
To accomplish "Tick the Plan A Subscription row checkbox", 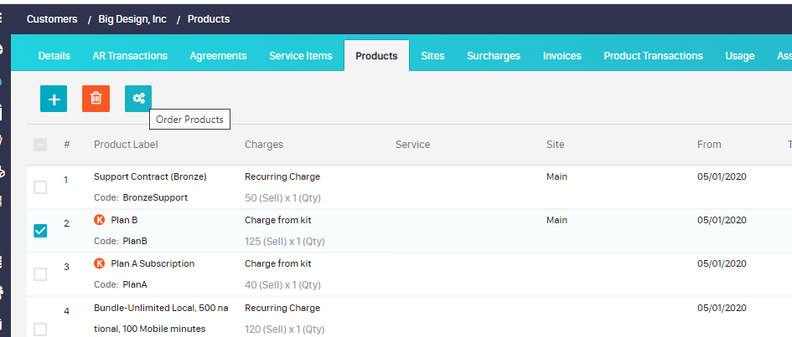I will (x=40, y=274).
